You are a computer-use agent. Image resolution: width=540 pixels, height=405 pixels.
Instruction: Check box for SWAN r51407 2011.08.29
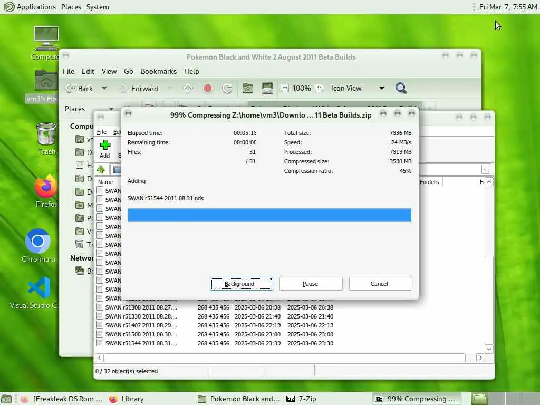click(100, 325)
